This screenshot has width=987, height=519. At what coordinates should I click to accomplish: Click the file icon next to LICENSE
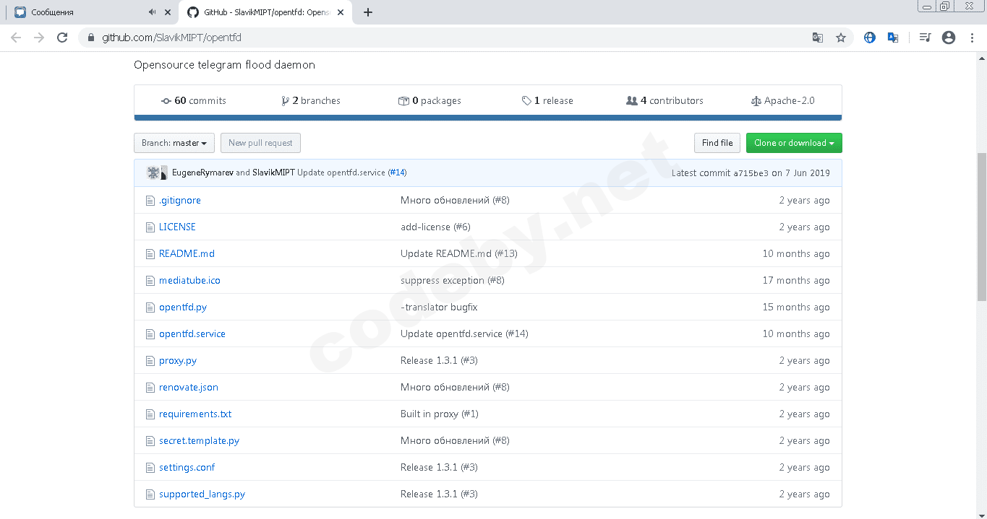coord(150,227)
